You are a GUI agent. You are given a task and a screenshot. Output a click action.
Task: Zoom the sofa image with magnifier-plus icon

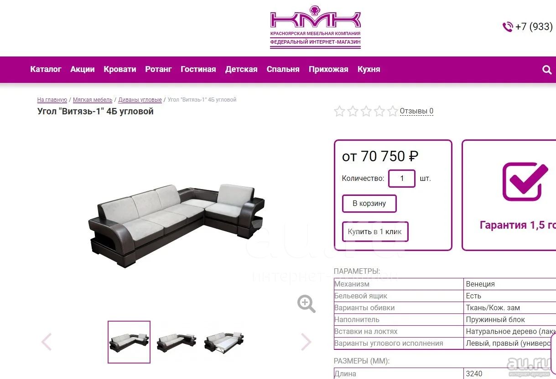point(307,304)
